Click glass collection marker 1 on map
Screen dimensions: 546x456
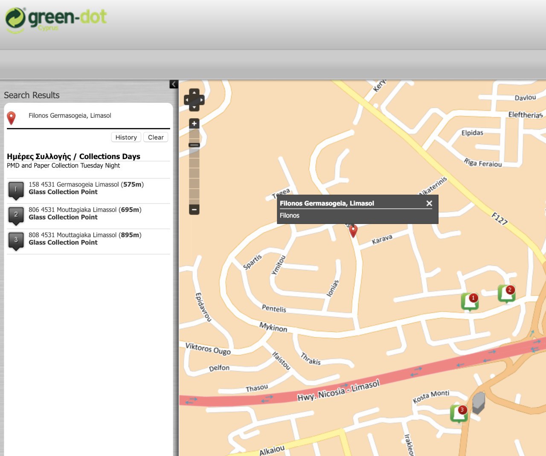point(470,301)
